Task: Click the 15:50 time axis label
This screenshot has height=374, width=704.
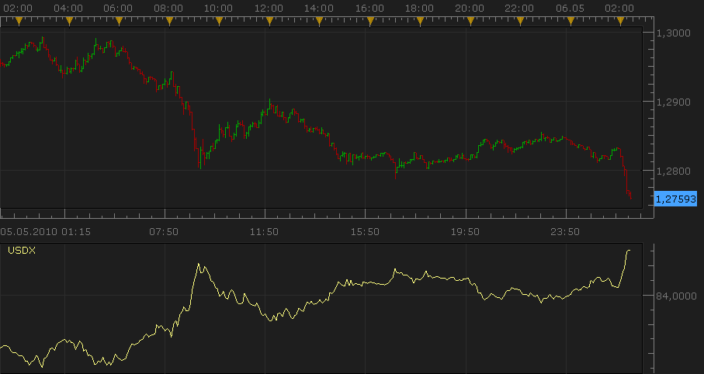Action: point(365,232)
